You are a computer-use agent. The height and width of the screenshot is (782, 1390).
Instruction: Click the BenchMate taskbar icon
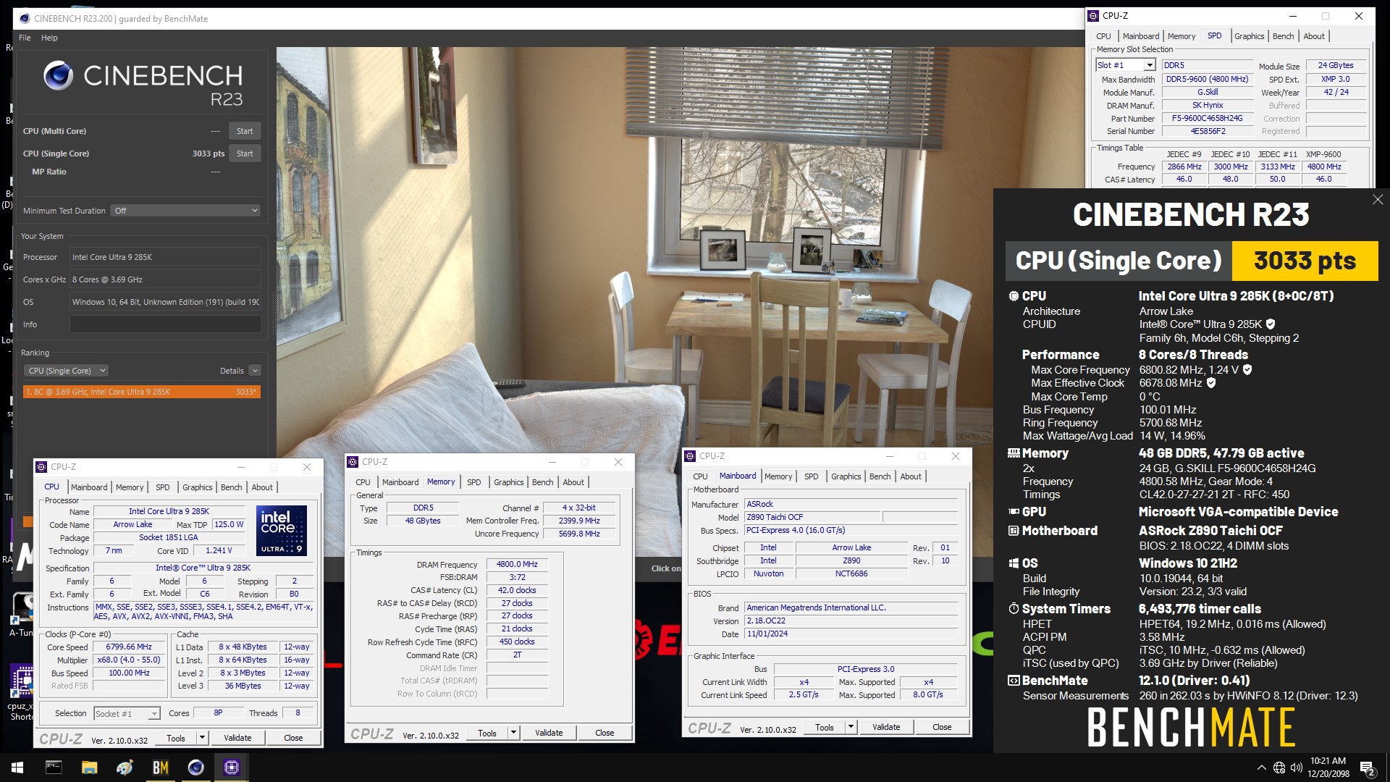pyautogui.click(x=161, y=768)
